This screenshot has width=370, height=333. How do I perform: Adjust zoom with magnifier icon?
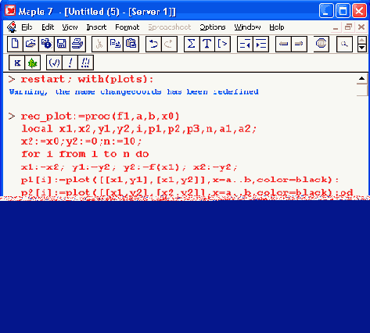344,44
